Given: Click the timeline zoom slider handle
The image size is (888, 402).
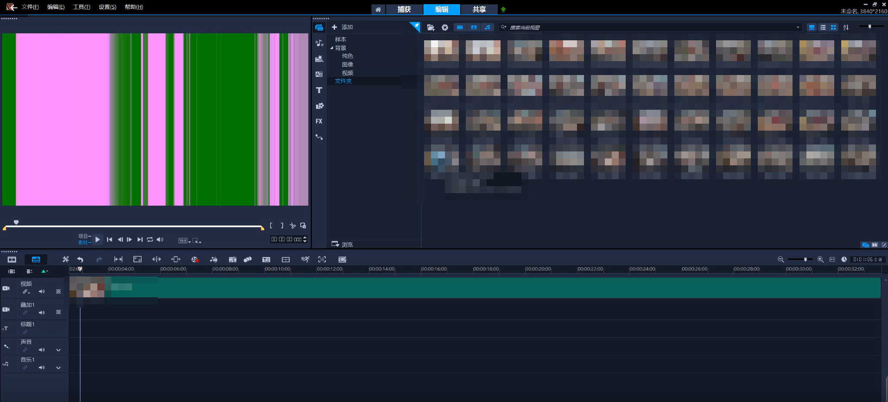Looking at the screenshot, I should click(x=806, y=259).
